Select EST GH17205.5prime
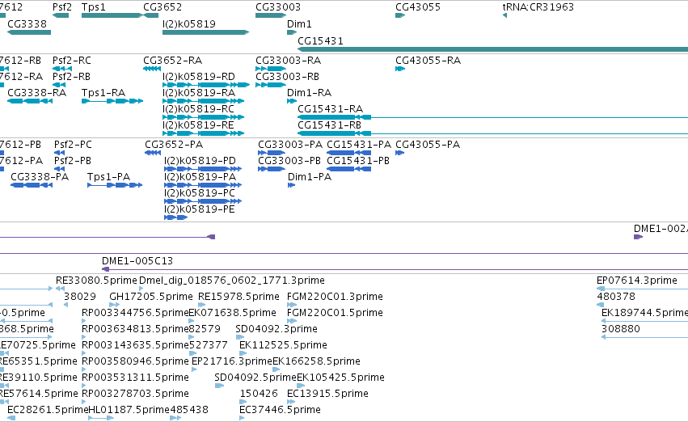Image resolution: width=688 pixels, height=422 pixels. [x=151, y=297]
